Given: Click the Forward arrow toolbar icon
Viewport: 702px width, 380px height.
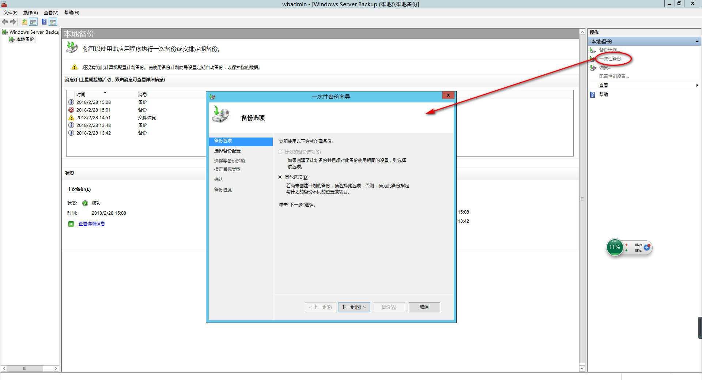Looking at the screenshot, I should [x=13, y=22].
